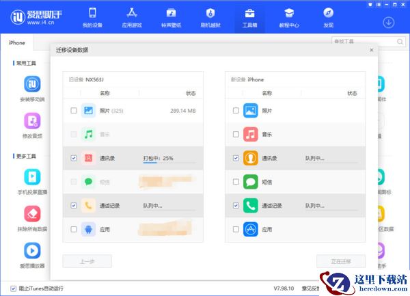This screenshot has width=410, height=296.
Task: Click the old device Android apps icon
Action: (x=88, y=229)
